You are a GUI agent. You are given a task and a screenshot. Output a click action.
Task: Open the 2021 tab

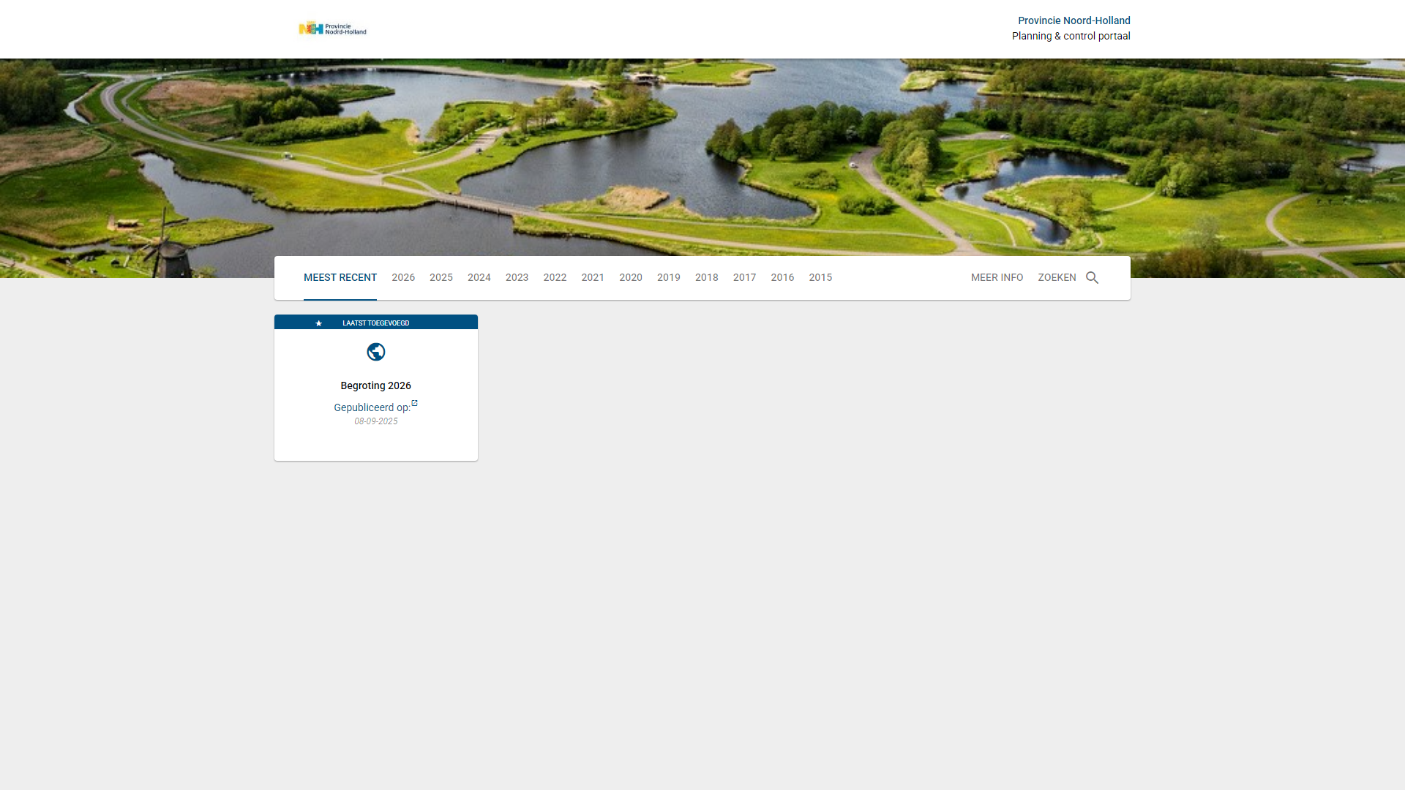click(593, 278)
